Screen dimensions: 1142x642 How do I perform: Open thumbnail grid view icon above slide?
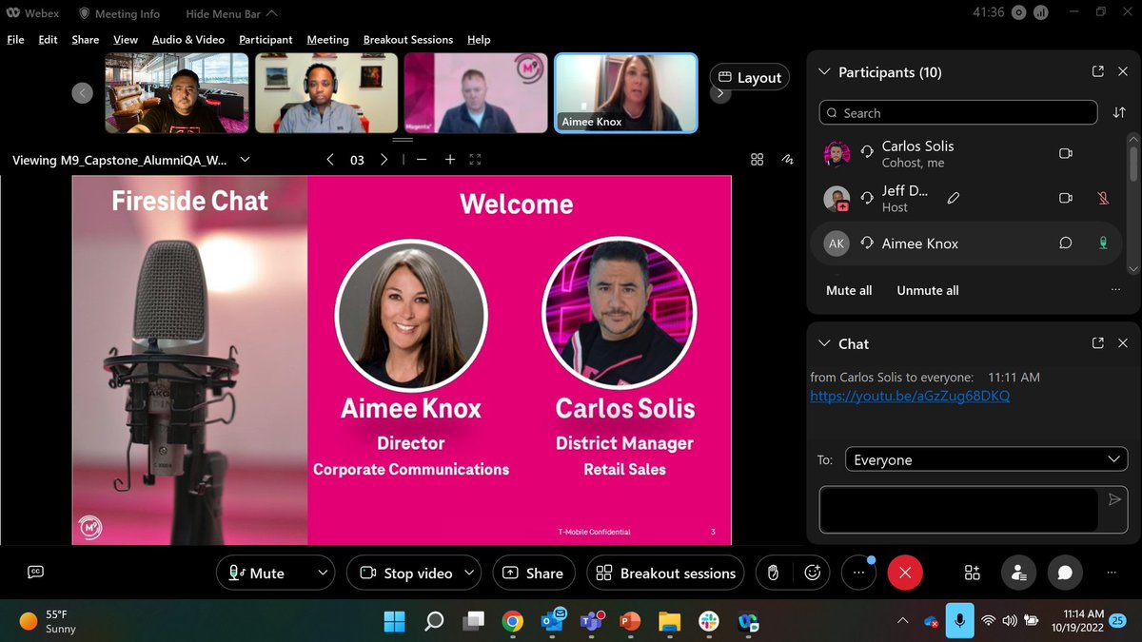[x=758, y=160]
